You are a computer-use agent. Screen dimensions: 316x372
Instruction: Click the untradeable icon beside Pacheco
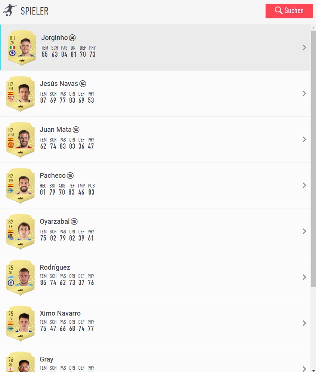pos(70,176)
